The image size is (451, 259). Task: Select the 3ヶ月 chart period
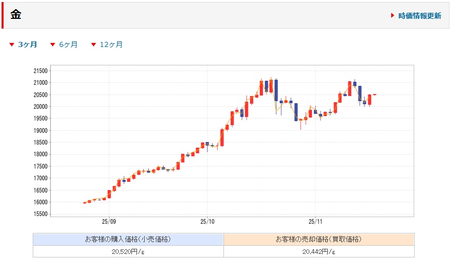coord(28,44)
